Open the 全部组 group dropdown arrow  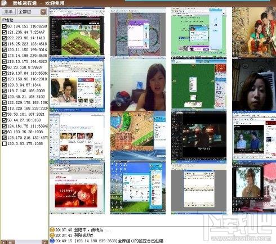(x=43, y=12)
